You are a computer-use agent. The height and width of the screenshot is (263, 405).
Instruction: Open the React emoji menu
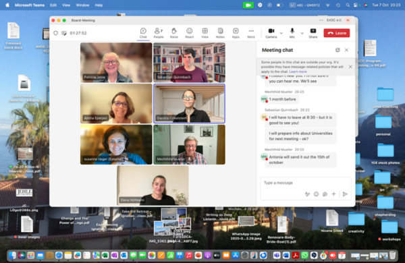[189, 33]
